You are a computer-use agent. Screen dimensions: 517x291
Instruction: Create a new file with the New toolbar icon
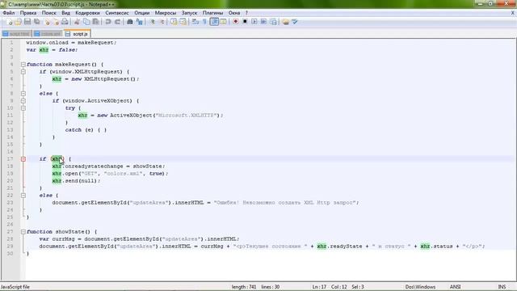[9, 22]
